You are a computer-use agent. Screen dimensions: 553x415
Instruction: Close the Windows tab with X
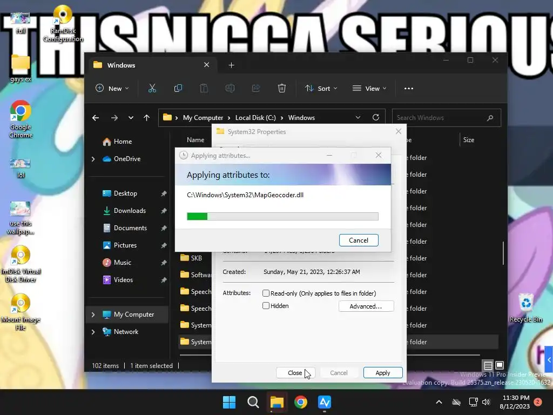[207, 65]
